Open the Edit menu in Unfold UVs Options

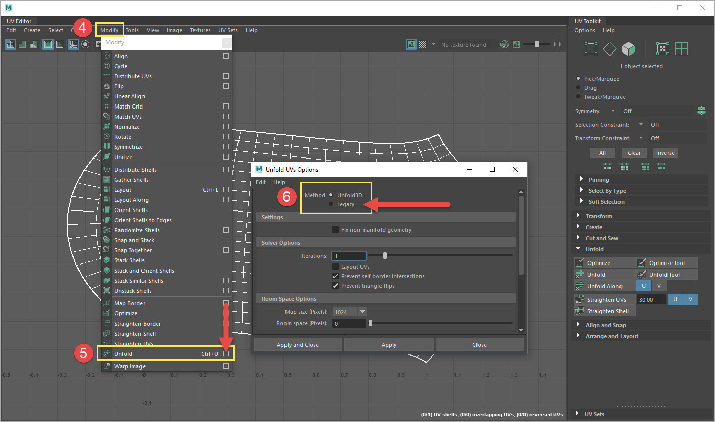point(261,182)
